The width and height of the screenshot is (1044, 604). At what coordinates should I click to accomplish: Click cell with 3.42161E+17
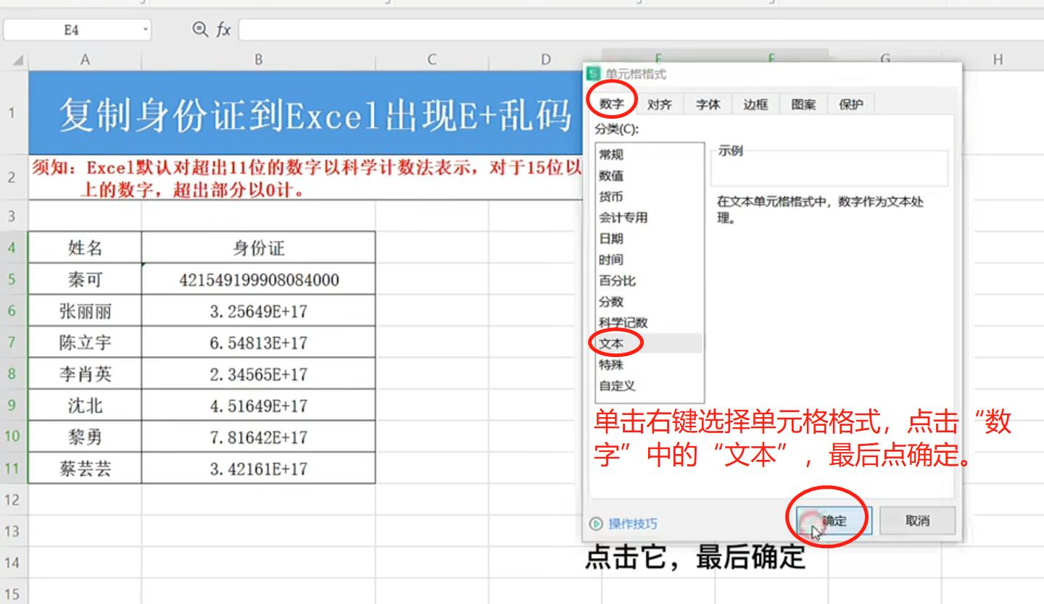[x=258, y=468]
